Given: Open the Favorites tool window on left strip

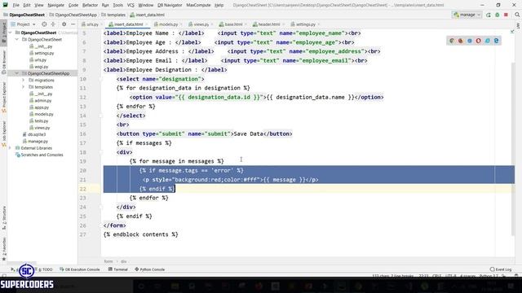Looking at the screenshot, I should [4, 248].
